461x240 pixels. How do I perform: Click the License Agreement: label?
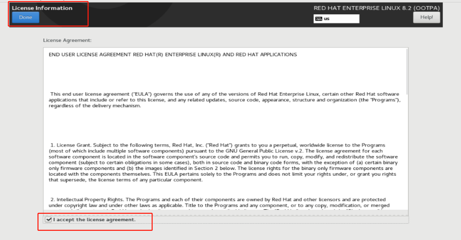click(x=67, y=40)
